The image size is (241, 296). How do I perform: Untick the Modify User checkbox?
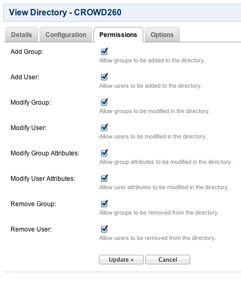(x=104, y=127)
